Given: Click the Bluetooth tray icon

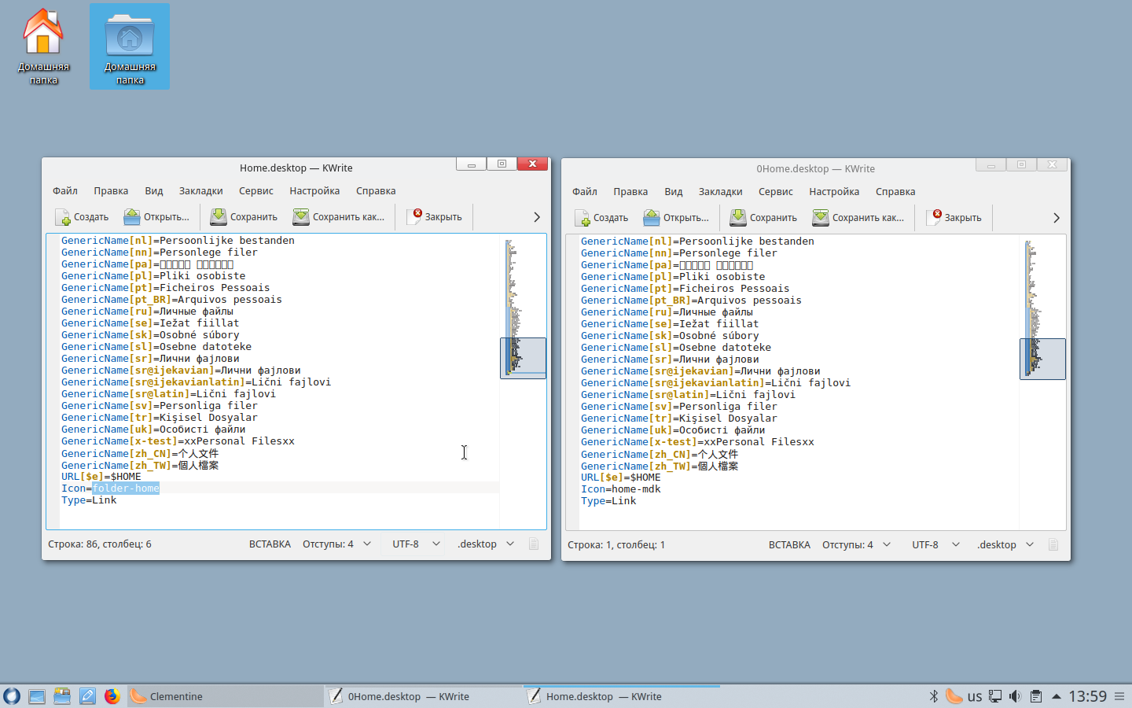Looking at the screenshot, I should tap(934, 696).
